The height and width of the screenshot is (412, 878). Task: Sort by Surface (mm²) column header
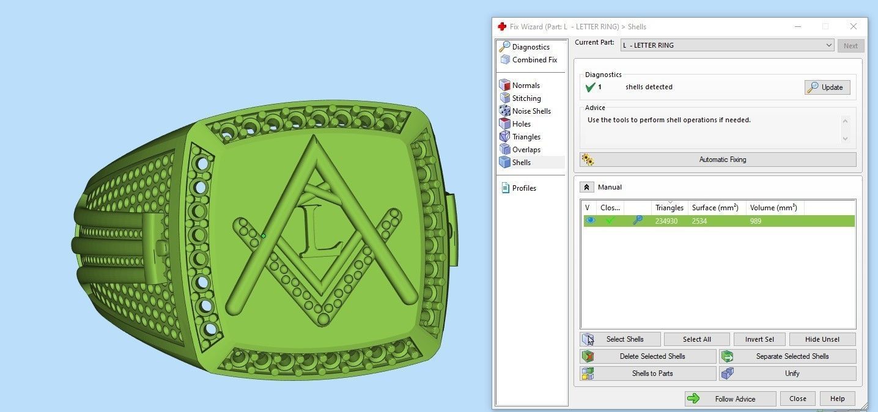pos(717,208)
